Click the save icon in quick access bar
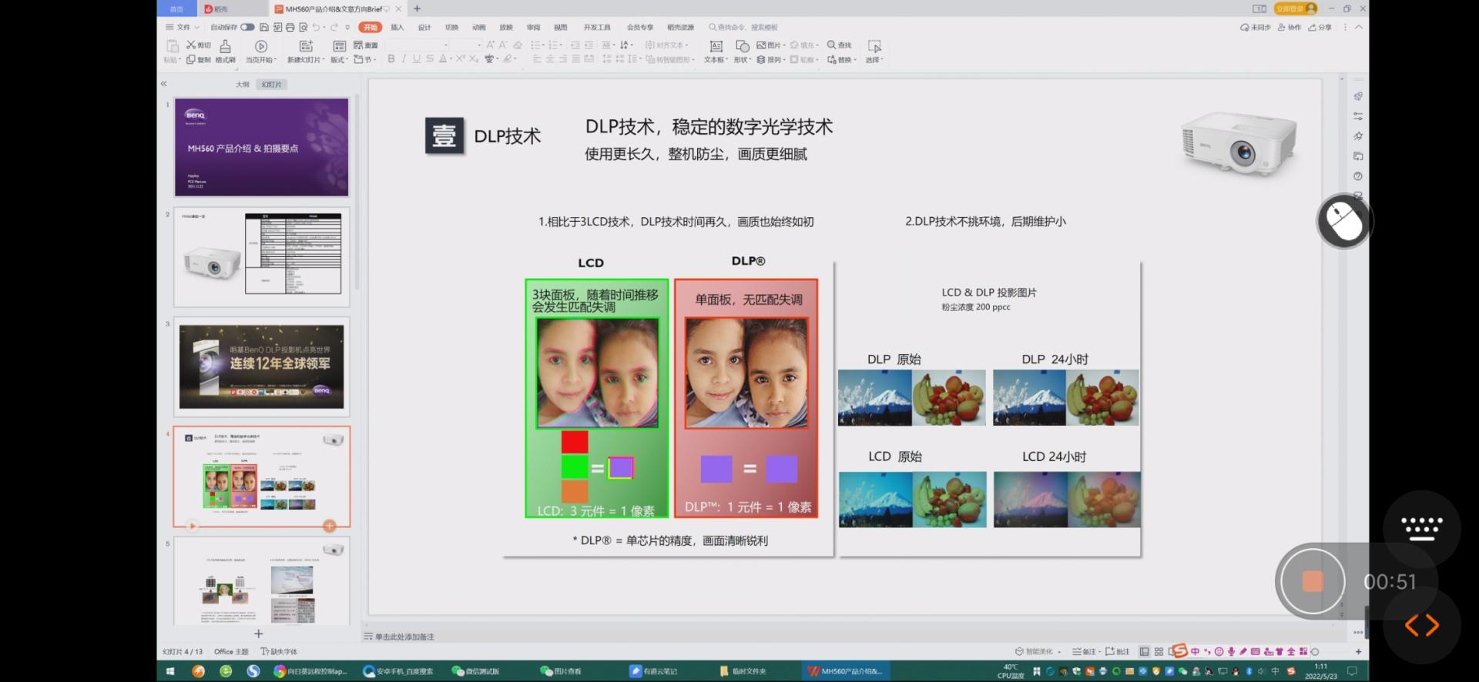This screenshot has height=682, width=1479. tap(264, 27)
